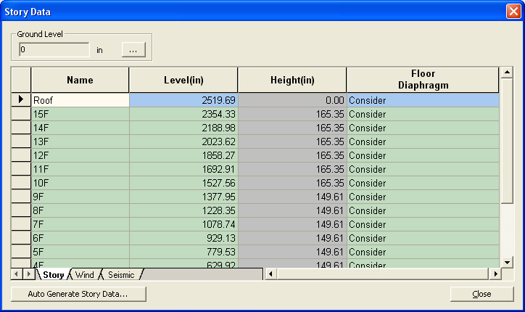
Task: Close the Story Data dialog with X
Action: pyautogui.click(x=512, y=12)
